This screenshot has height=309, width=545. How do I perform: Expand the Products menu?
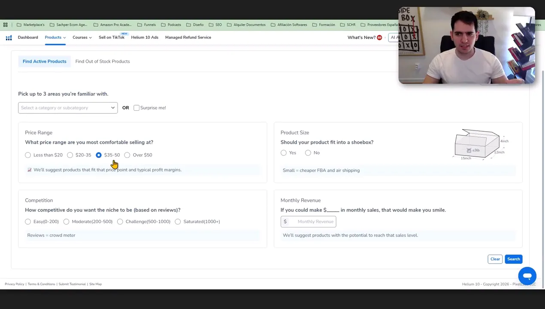pos(55,37)
